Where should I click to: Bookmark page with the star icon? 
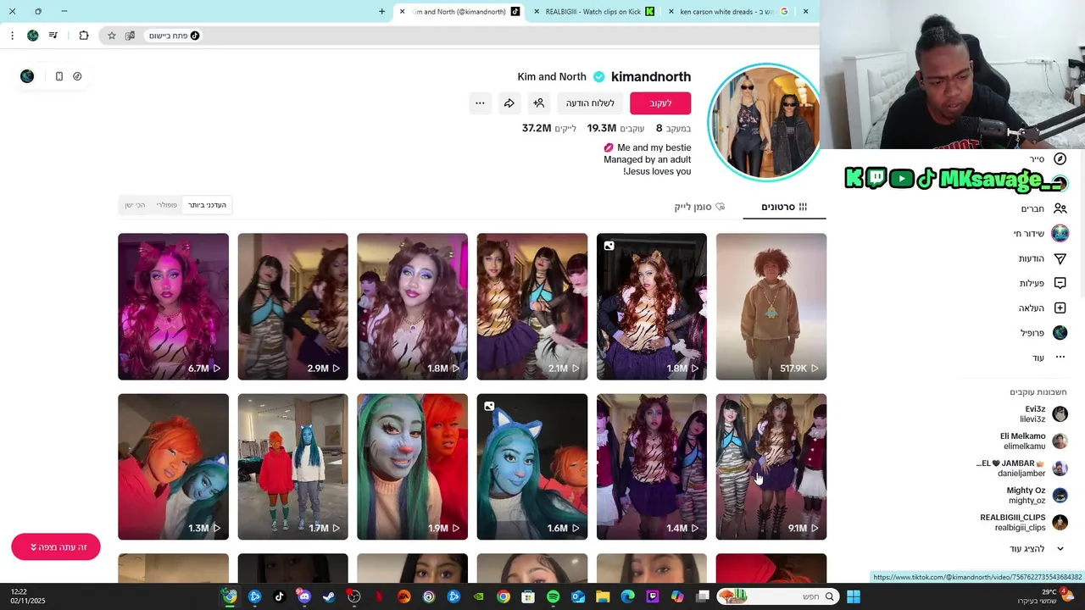pos(111,36)
